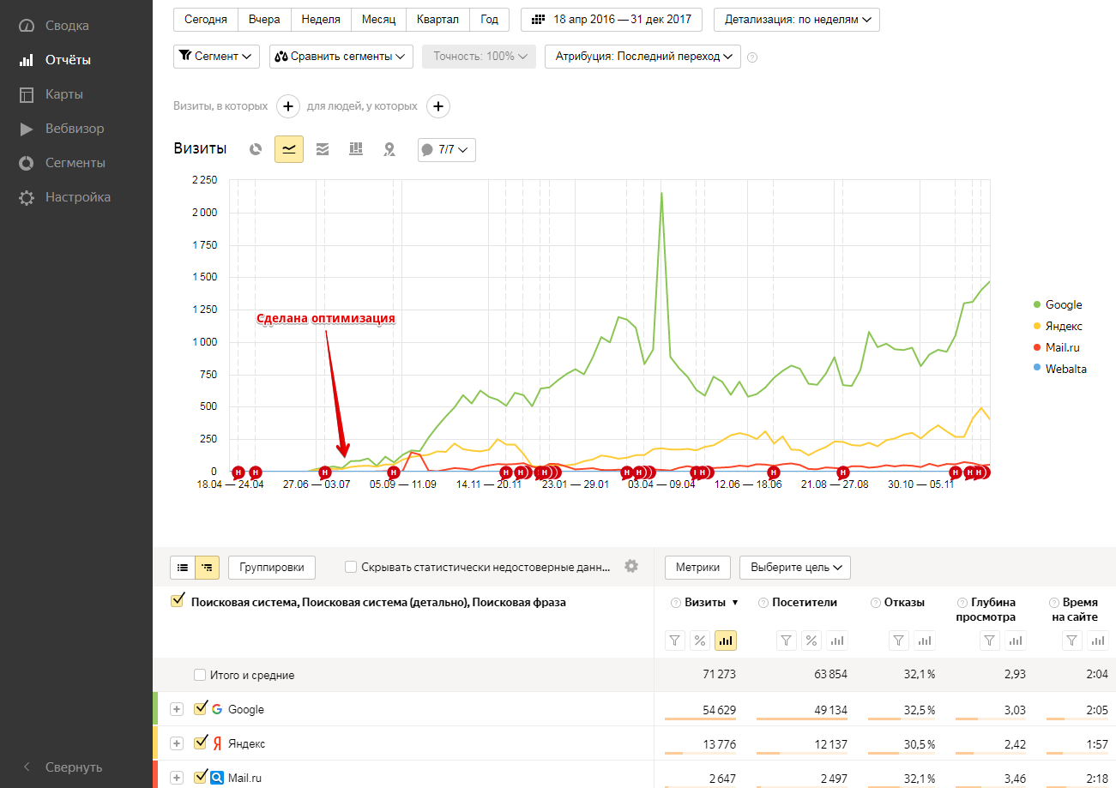
Task: Toggle the bar chart icon under Глубина просмотра
Action: click(1016, 640)
